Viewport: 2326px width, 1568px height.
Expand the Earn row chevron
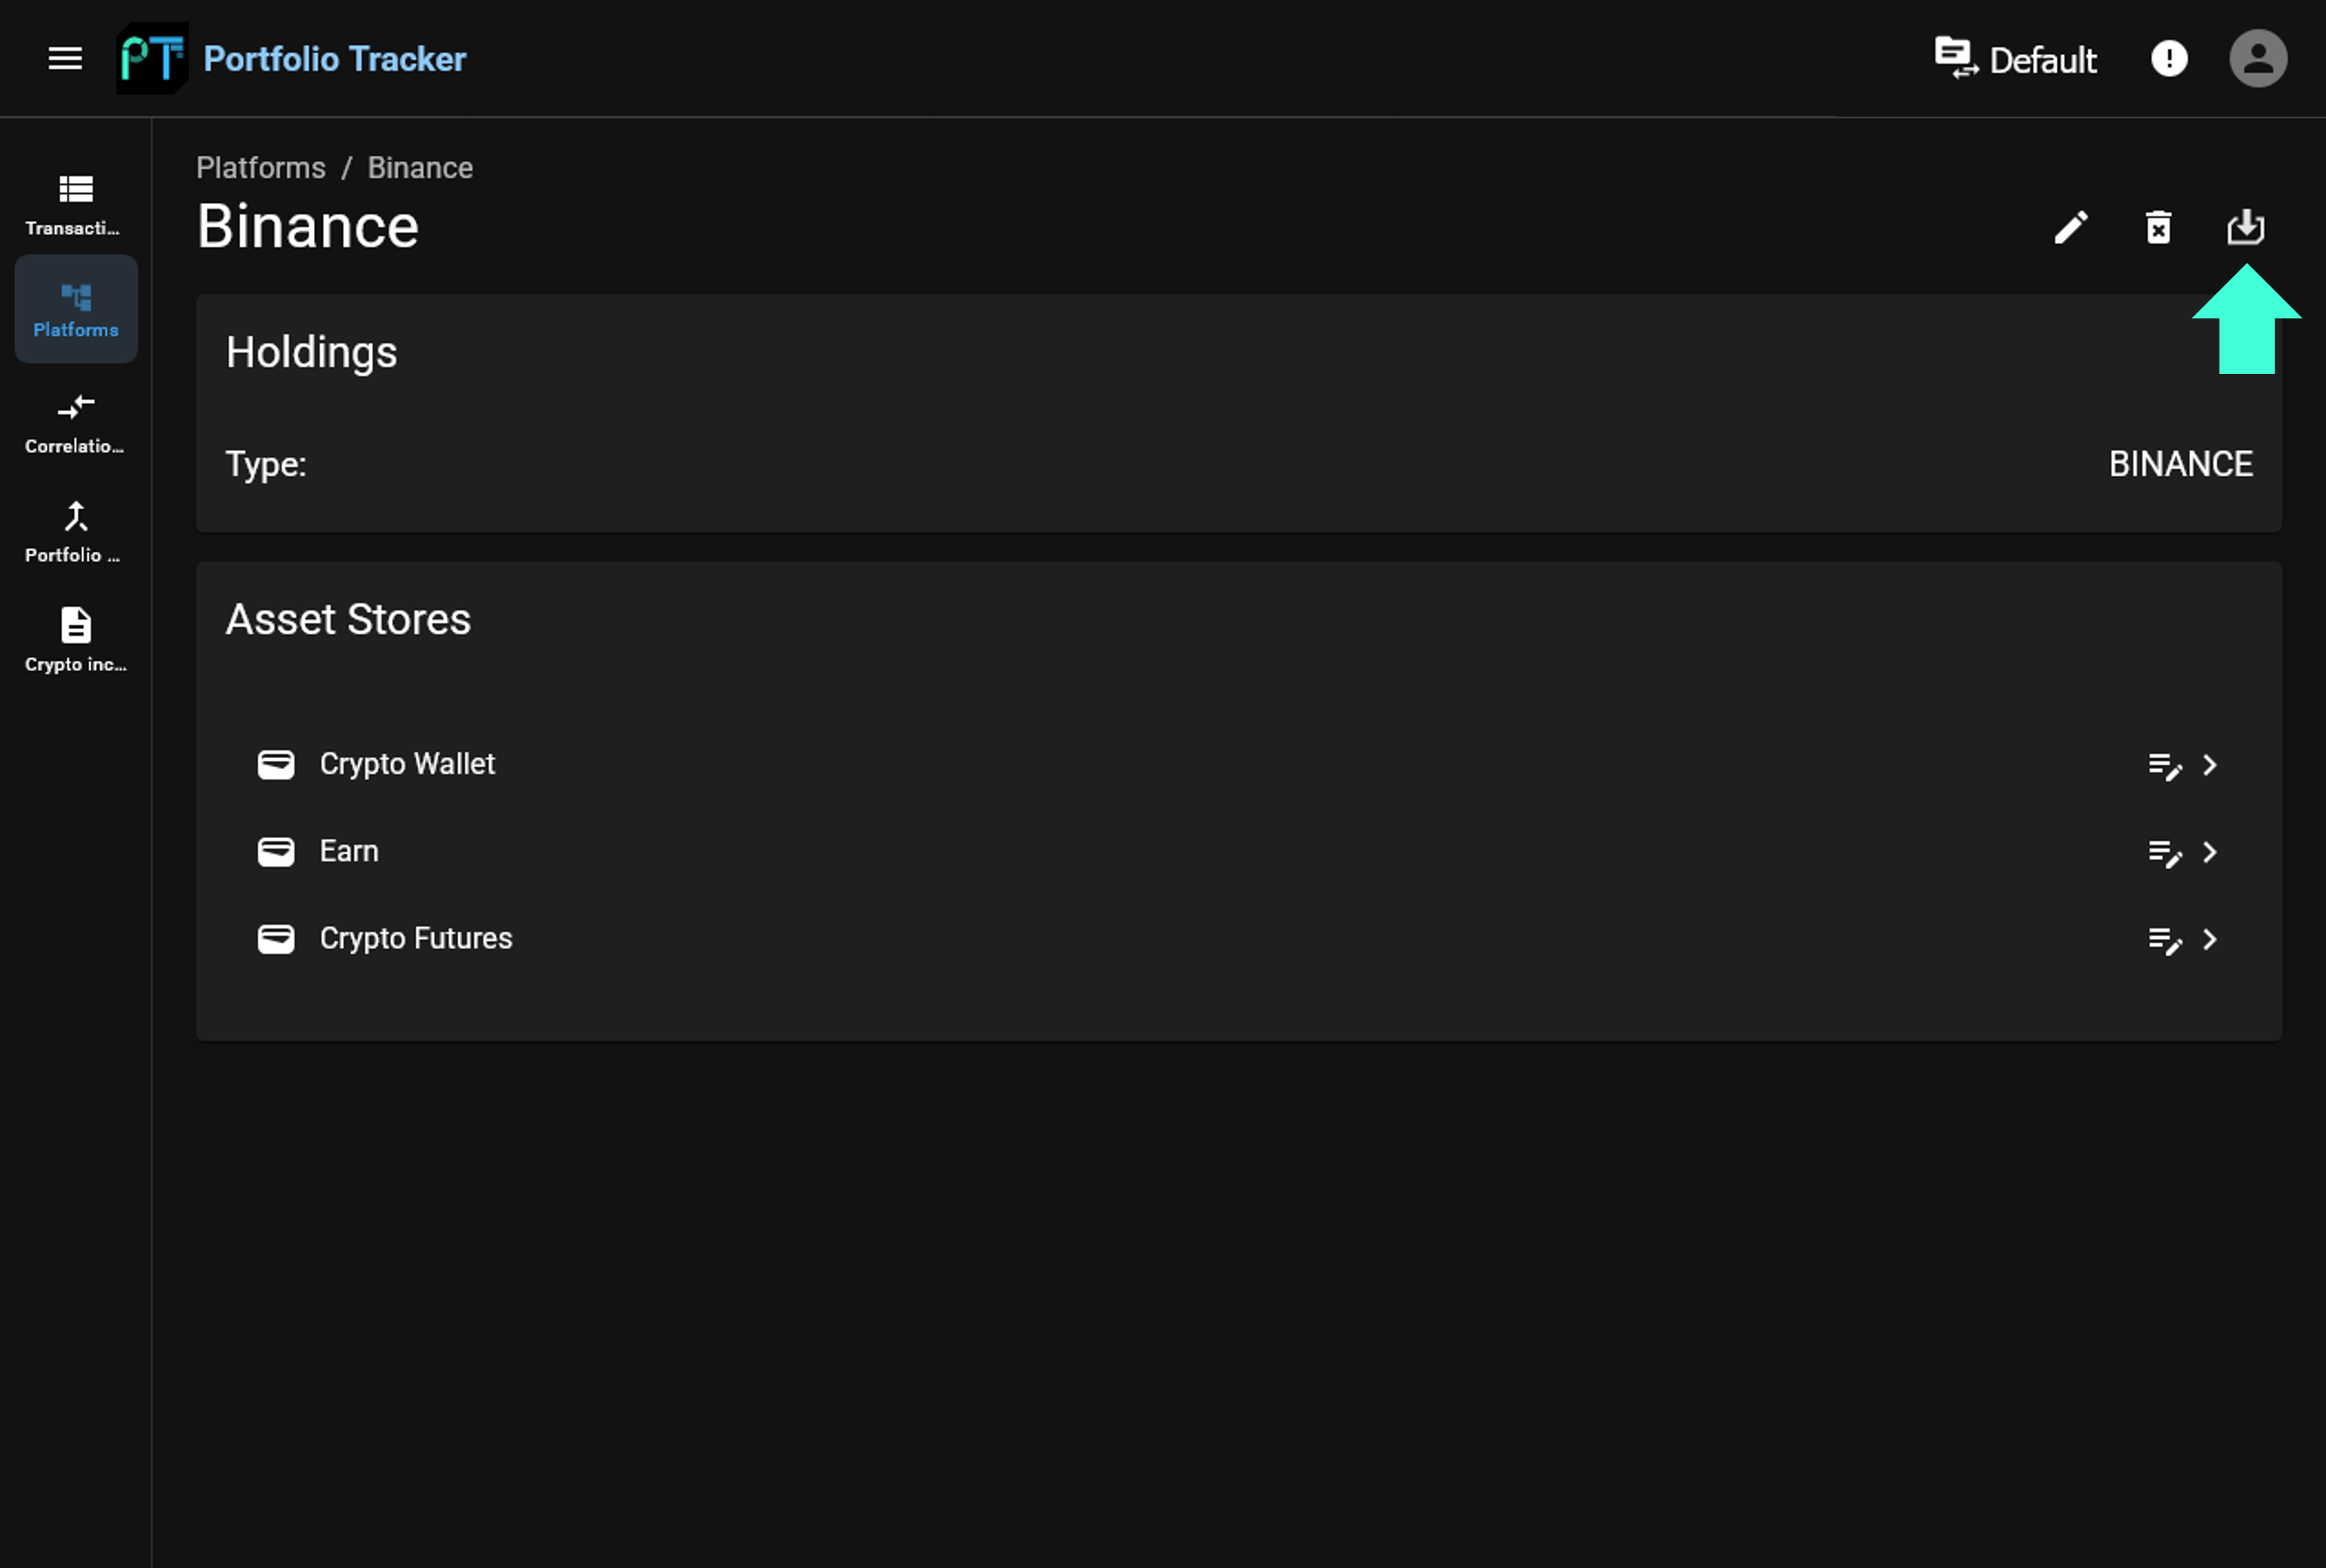(2210, 853)
